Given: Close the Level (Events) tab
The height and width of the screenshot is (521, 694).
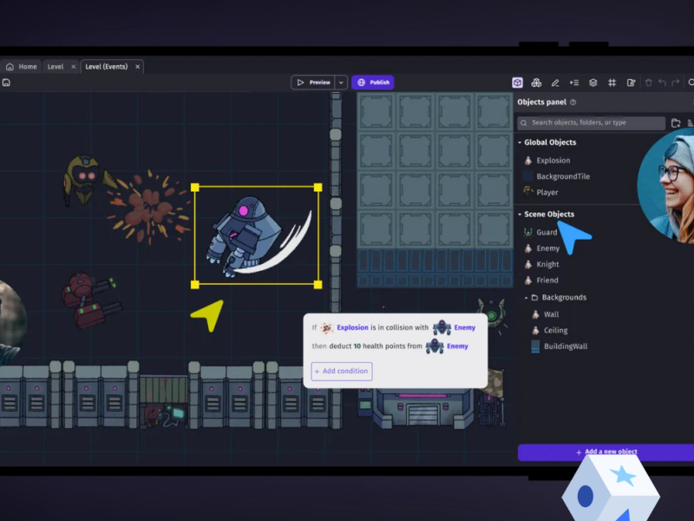Looking at the screenshot, I should tap(138, 67).
